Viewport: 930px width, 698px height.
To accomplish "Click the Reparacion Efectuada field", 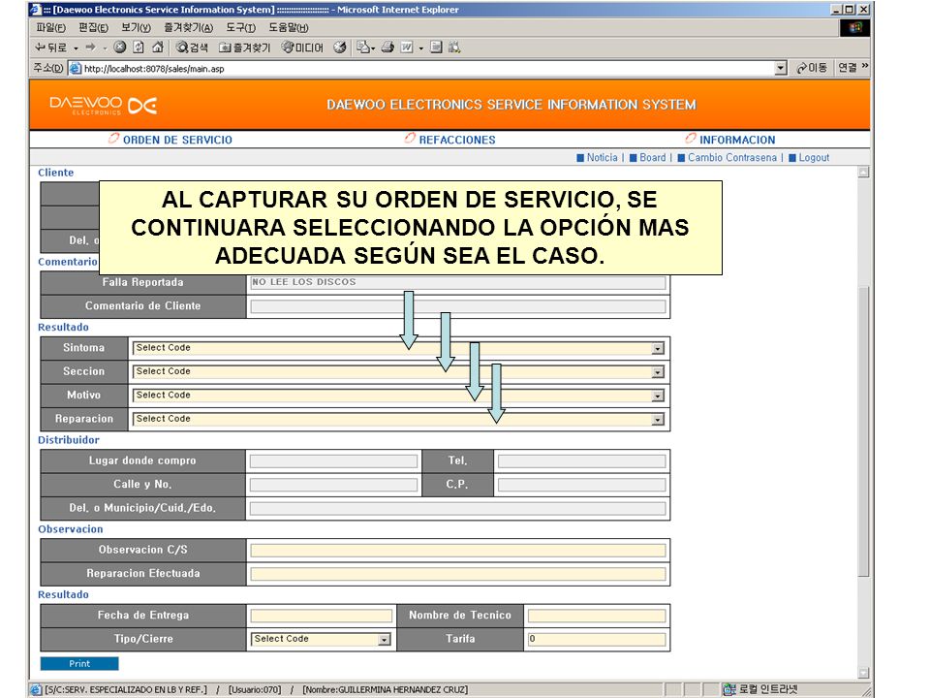I will [458, 574].
